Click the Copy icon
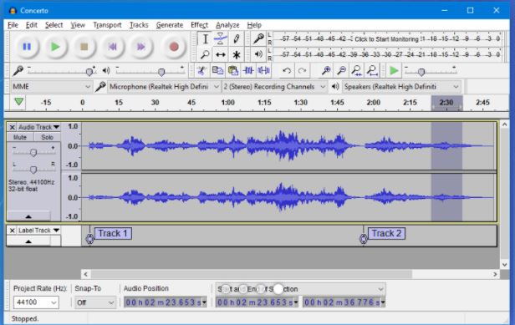 click(x=217, y=70)
